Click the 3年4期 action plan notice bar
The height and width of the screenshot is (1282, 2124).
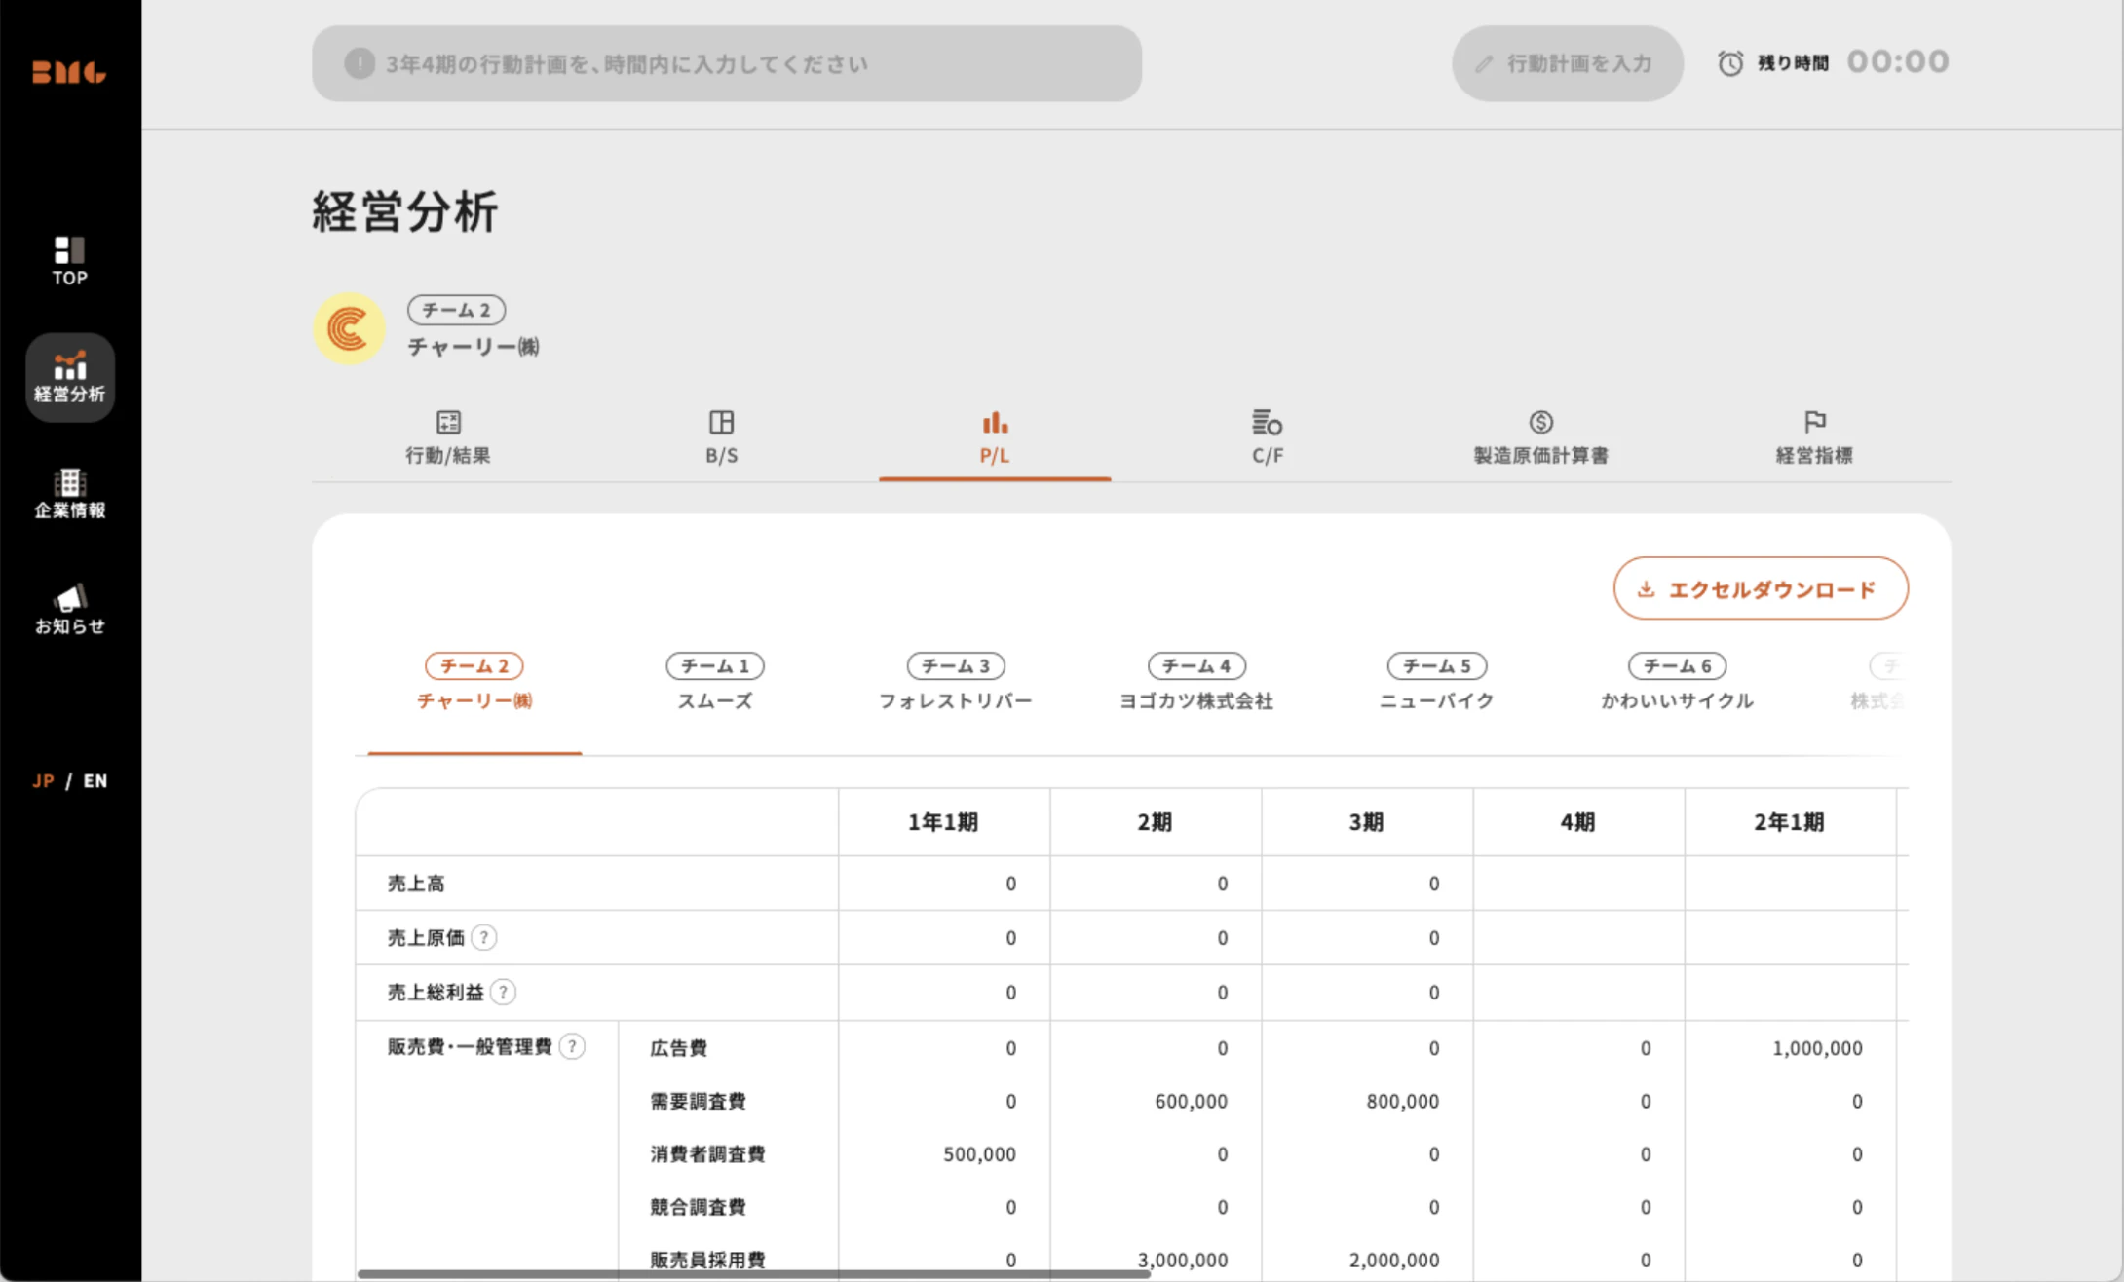pyautogui.click(x=727, y=63)
